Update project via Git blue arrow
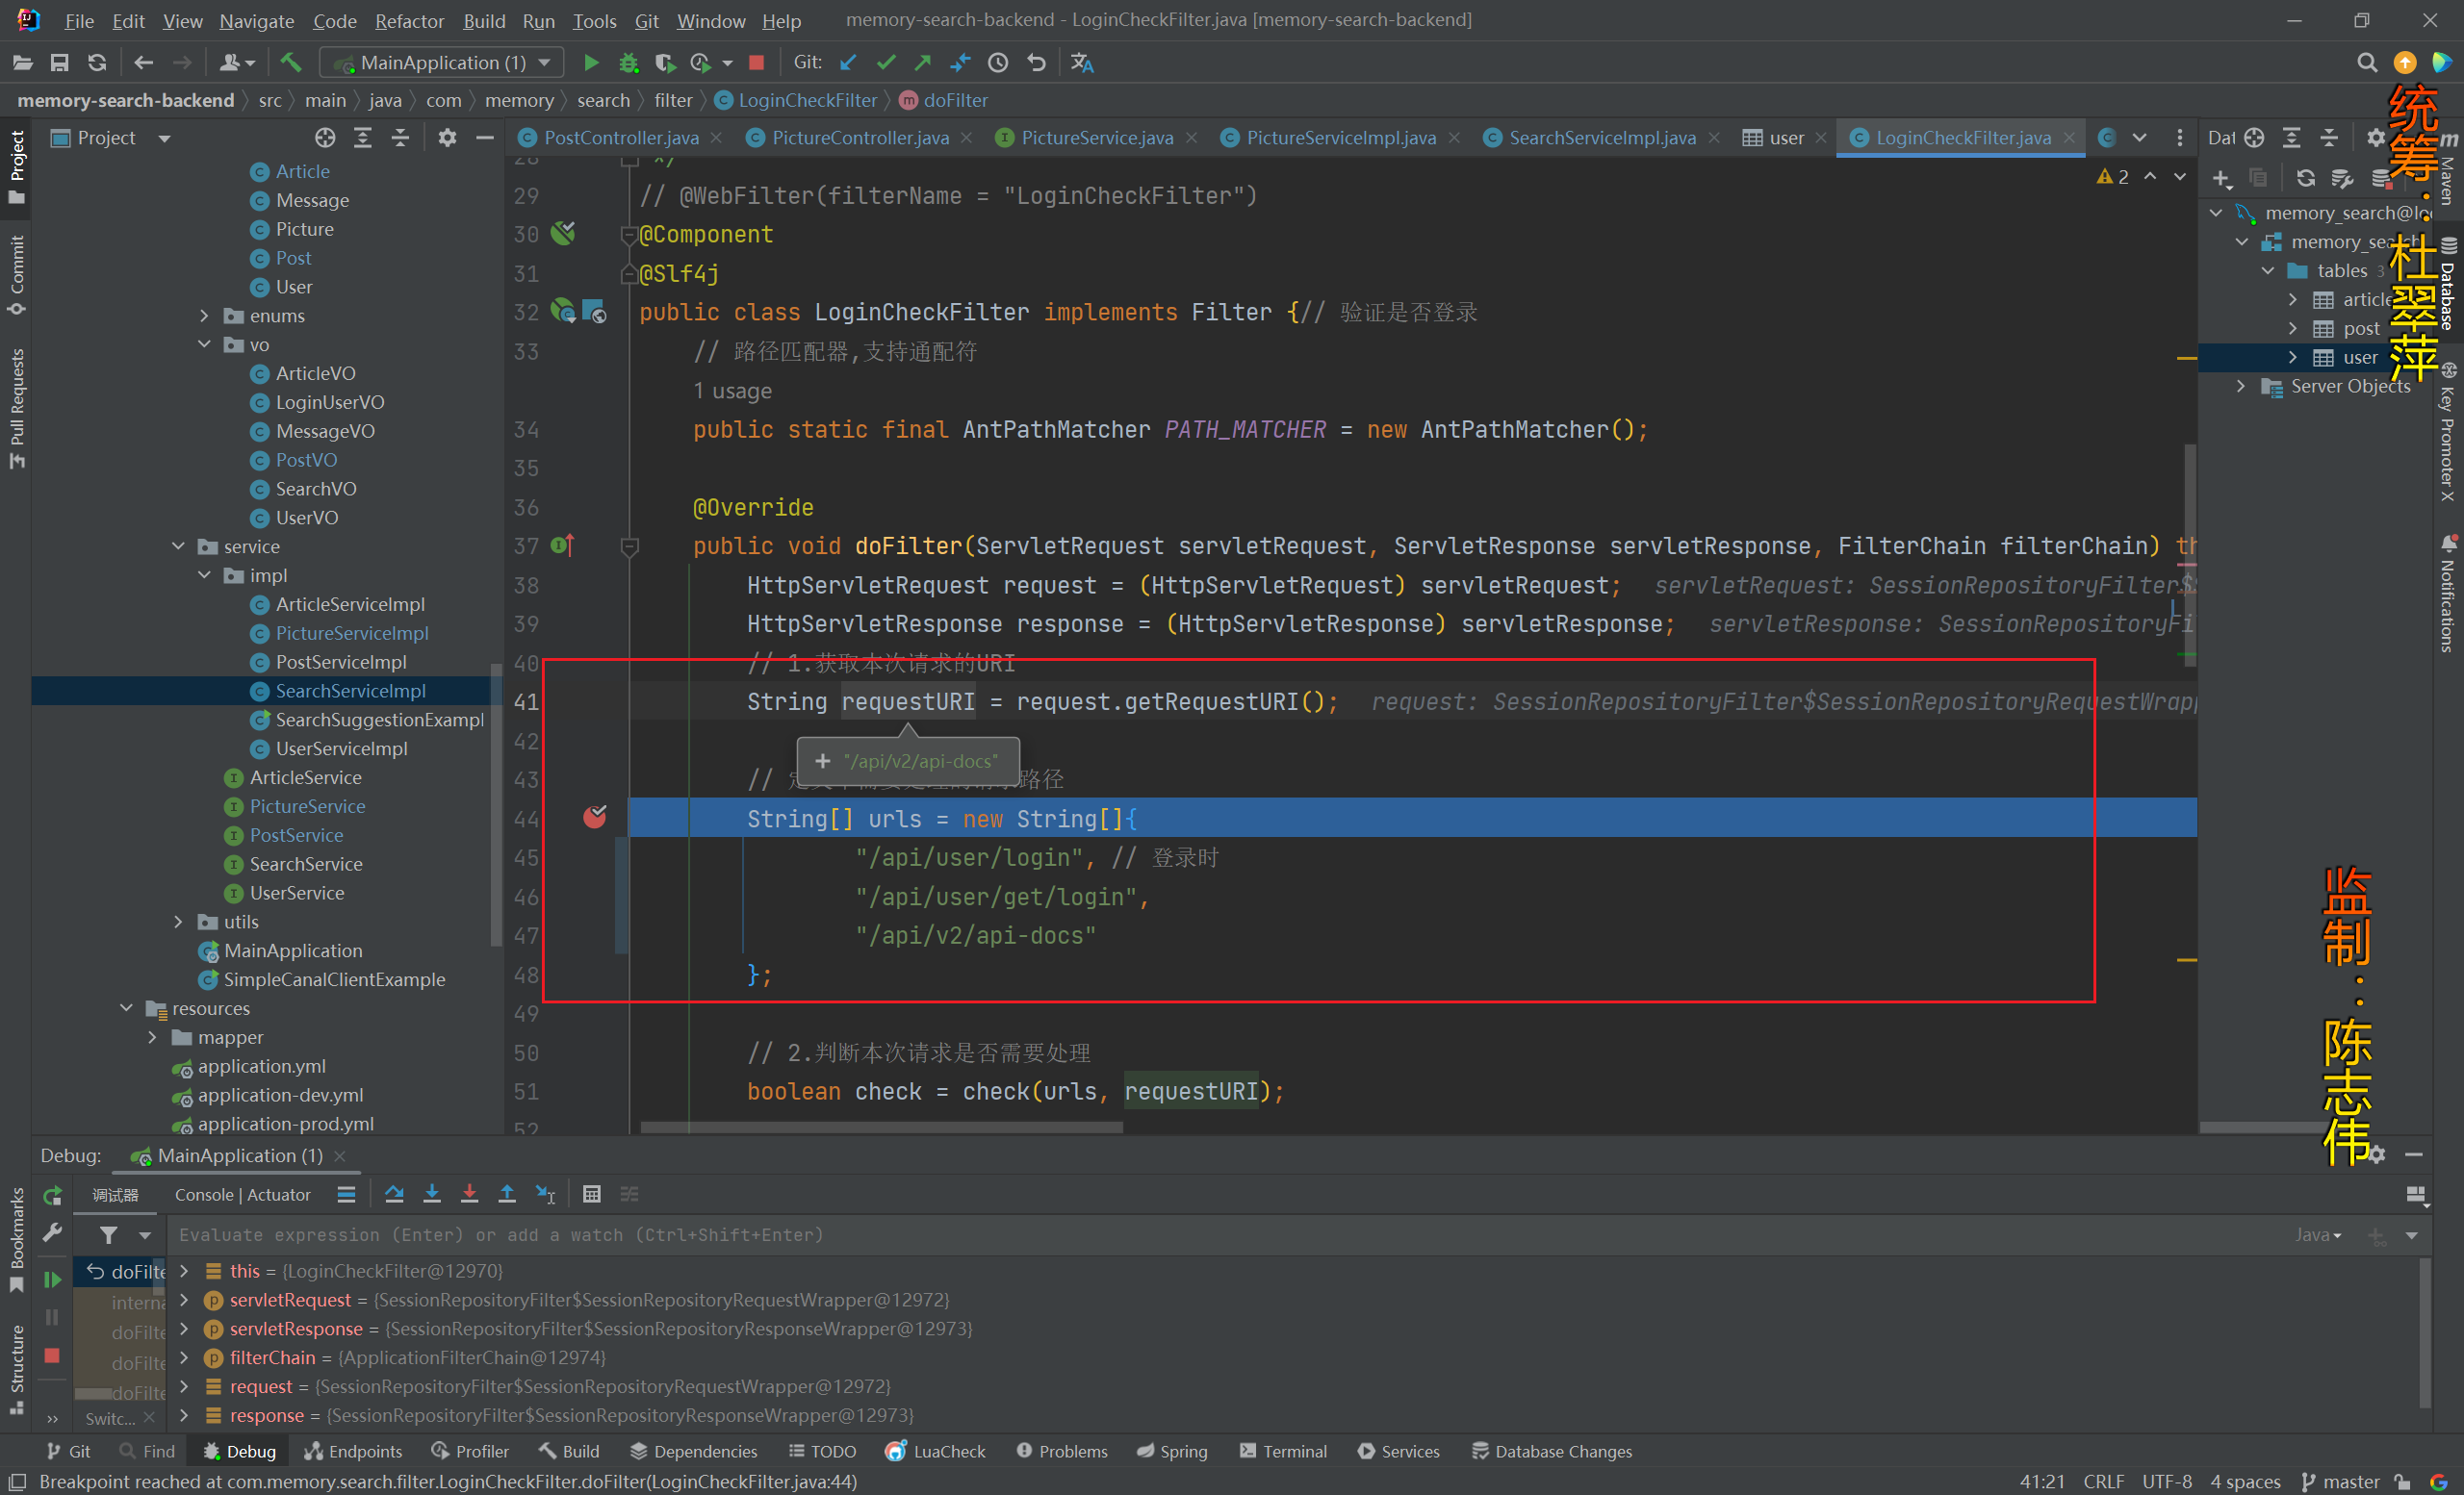The width and height of the screenshot is (2464, 1495). pyautogui.click(x=848, y=63)
